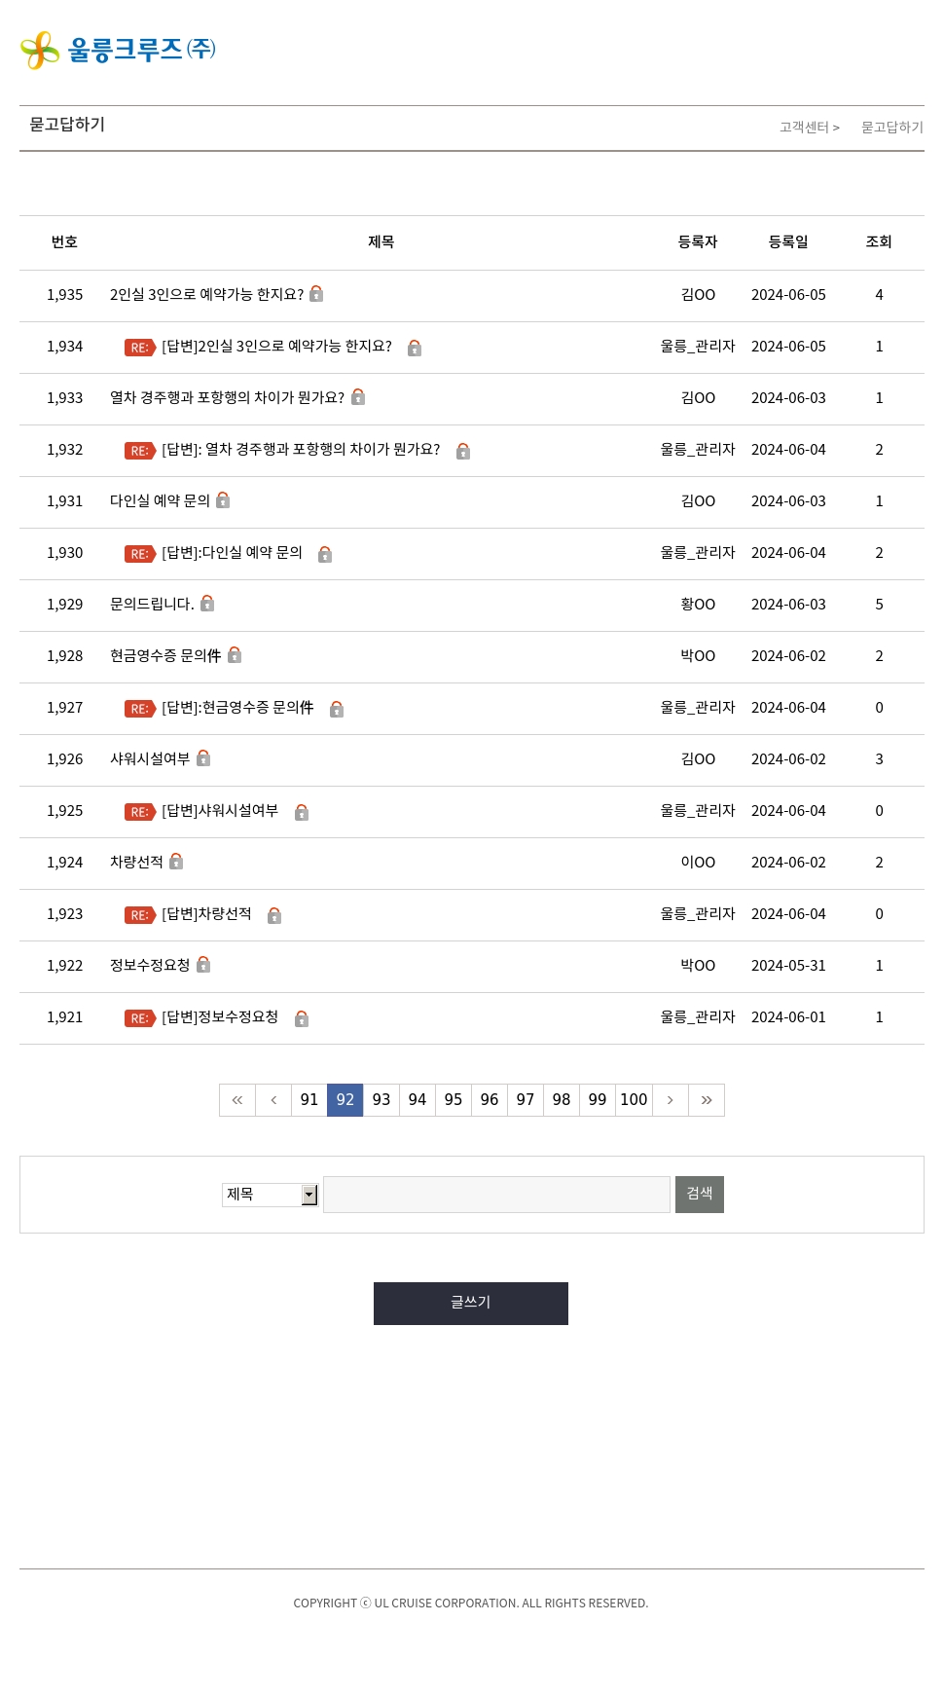
Task: Click the Ulleung Cruise logo
Action: pyautogui.click(x=118, y=50)
